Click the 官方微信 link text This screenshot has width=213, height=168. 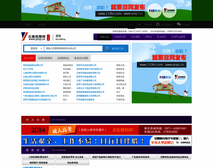186,25
